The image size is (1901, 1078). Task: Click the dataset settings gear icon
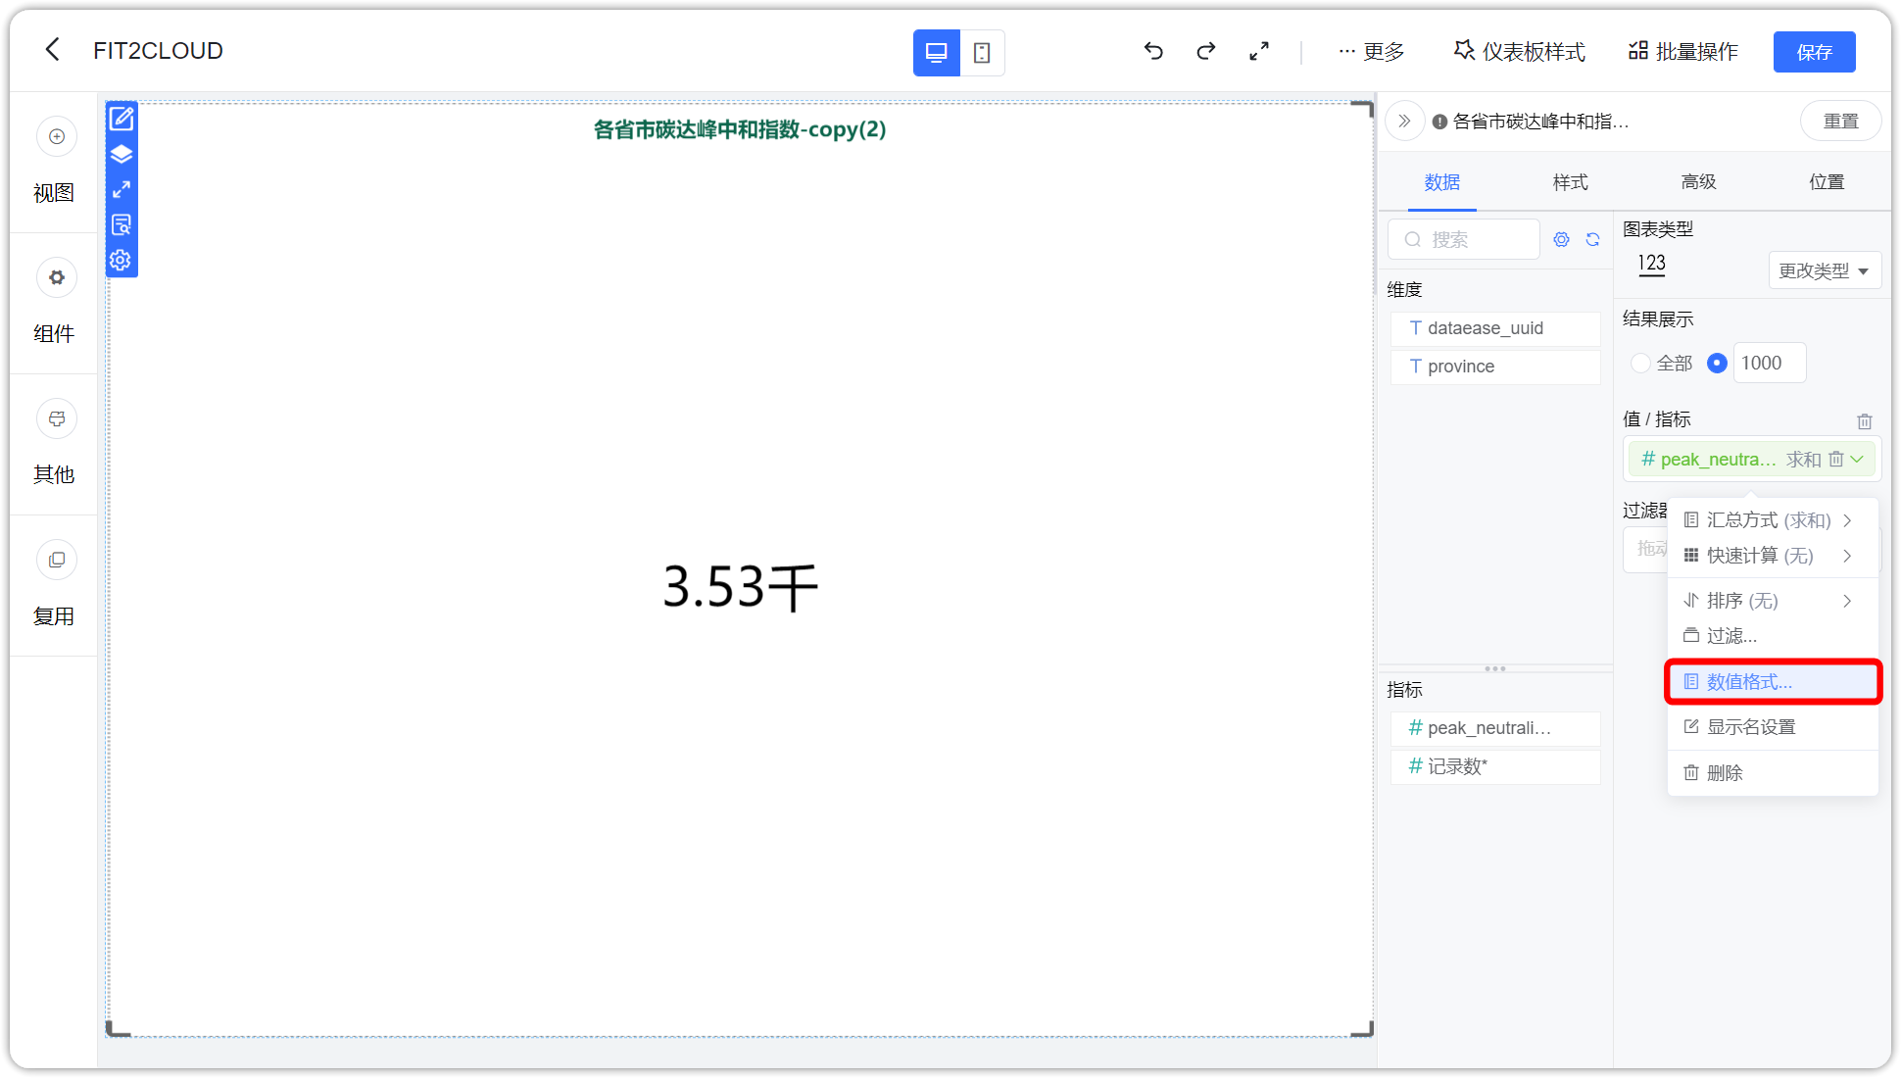pyautogui.click(x=1561, y=239)
